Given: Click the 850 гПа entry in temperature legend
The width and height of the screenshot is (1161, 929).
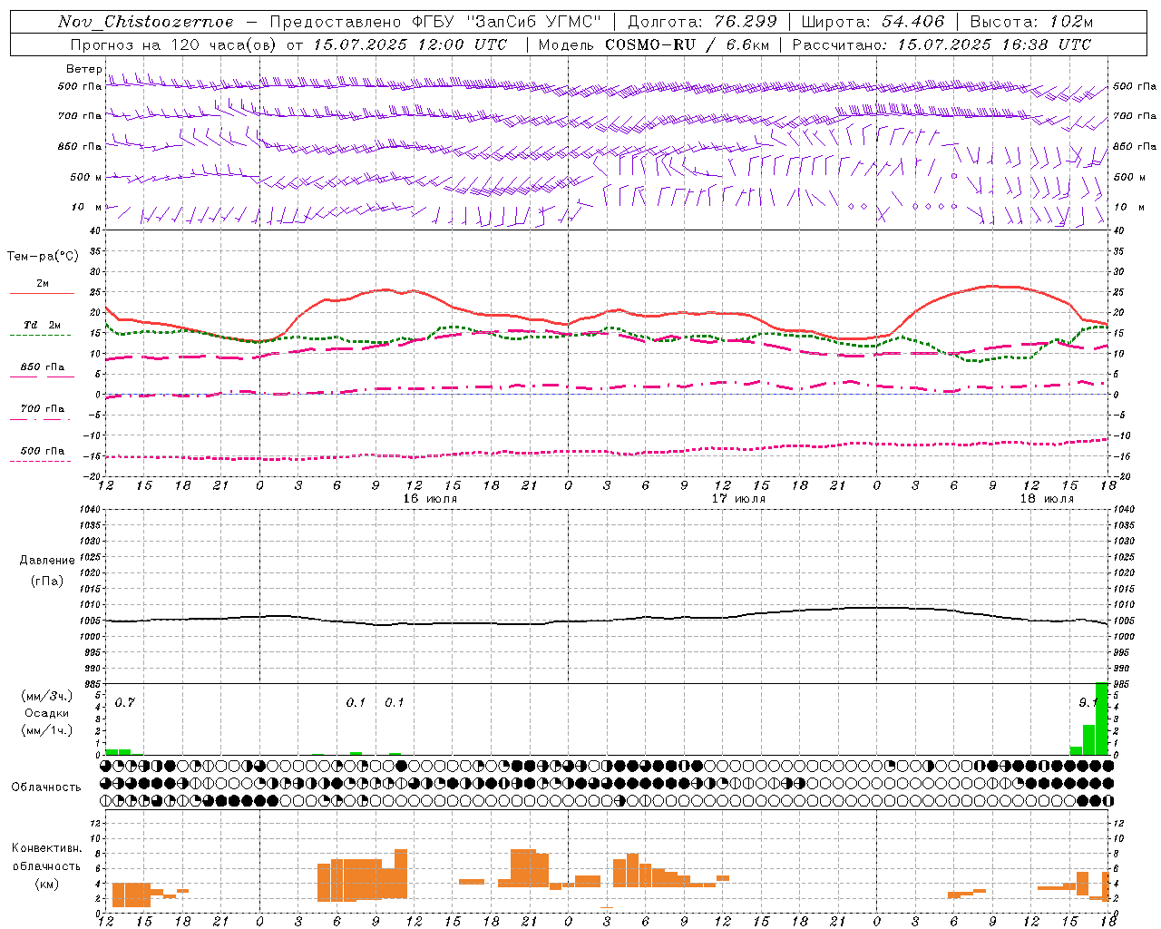Looking at the screenshot, I should (42, 367).
